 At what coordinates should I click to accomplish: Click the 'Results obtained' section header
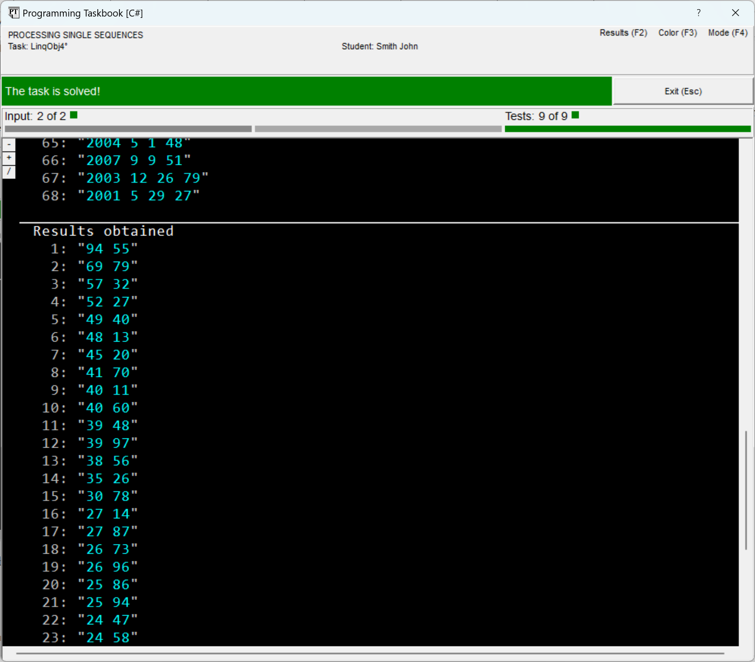(103, 231)
